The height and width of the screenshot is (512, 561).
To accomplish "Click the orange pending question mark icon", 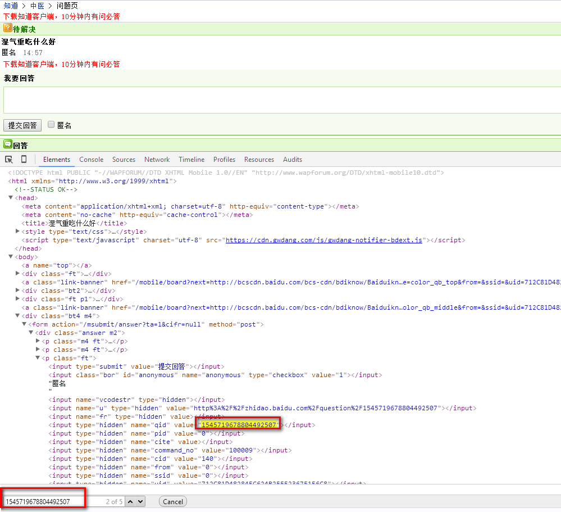I will [8, 28].
